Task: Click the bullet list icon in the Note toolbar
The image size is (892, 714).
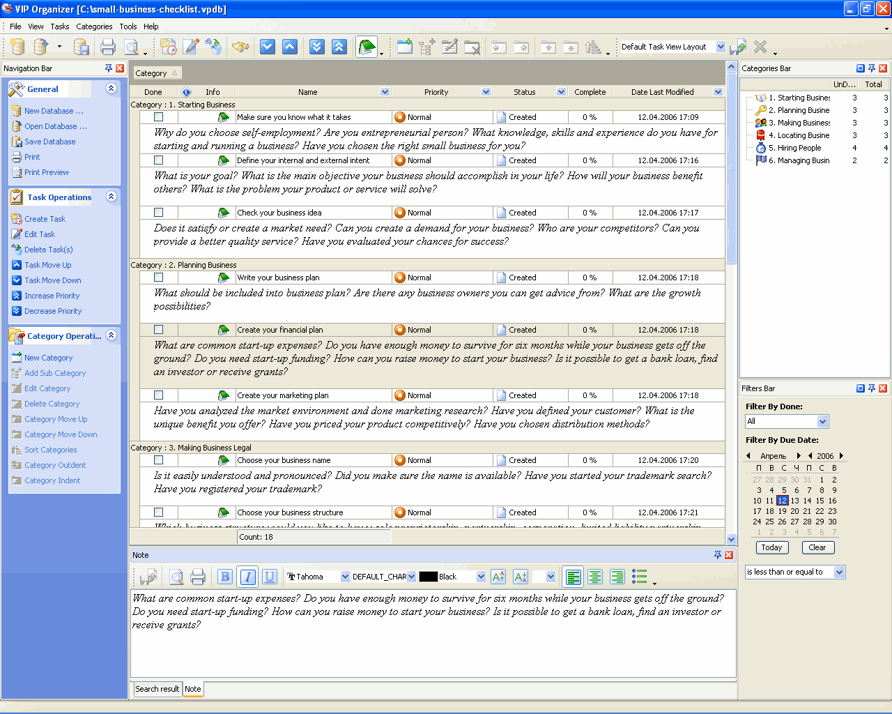Action: (x=639, y=576)
